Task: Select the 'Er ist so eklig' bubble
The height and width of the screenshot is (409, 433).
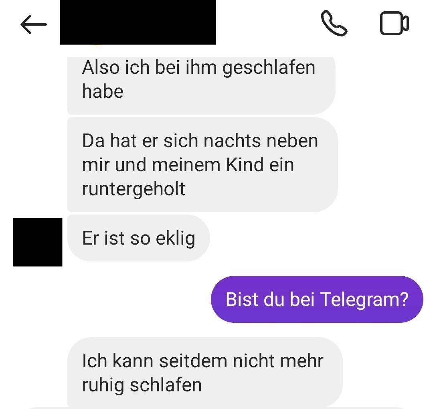Action: (139, 238)
